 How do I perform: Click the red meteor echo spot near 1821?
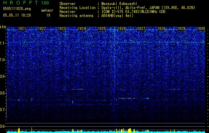click(19, 100)
